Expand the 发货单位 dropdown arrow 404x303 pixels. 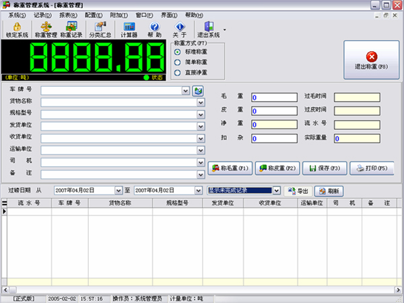click(x=201, y=125)
